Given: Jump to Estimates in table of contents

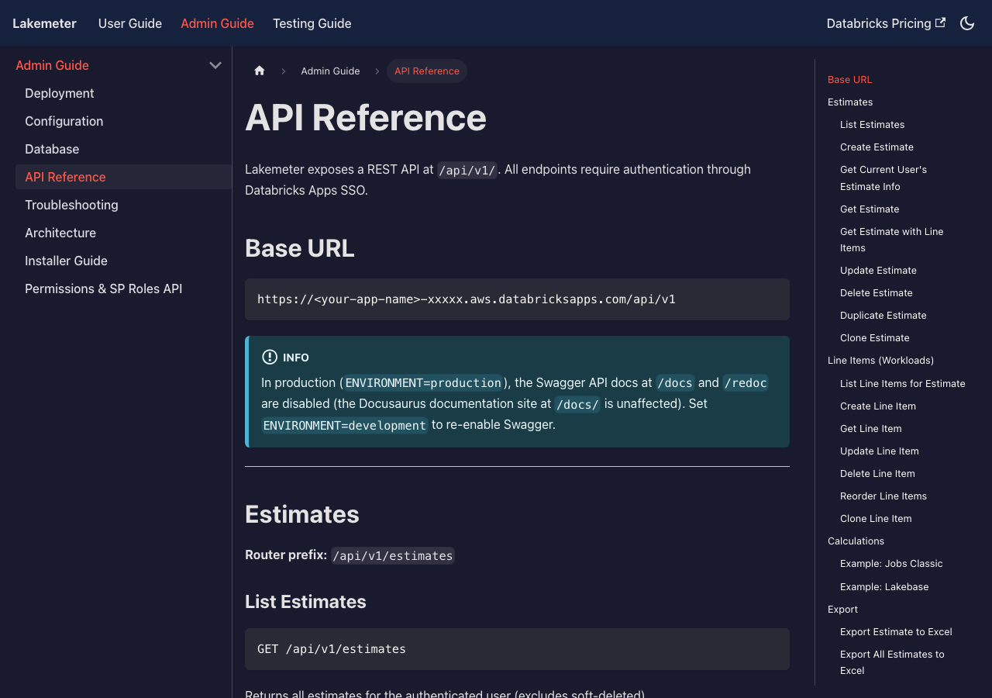Looking at the screenshot, I should pos(850,102).
